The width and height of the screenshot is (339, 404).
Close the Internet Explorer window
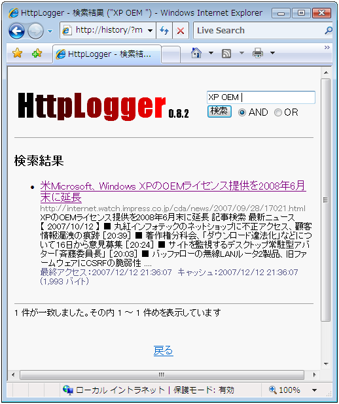coord(321,13)
